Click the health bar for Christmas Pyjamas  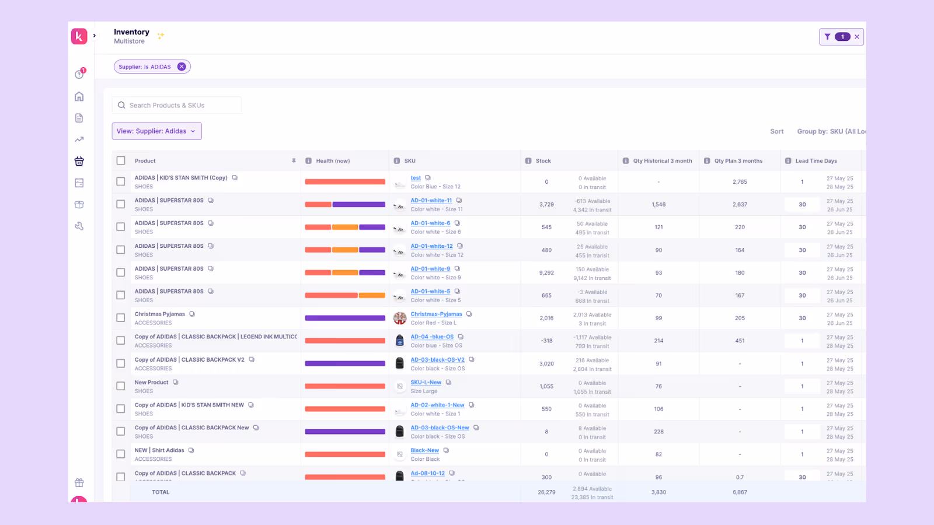345,318
